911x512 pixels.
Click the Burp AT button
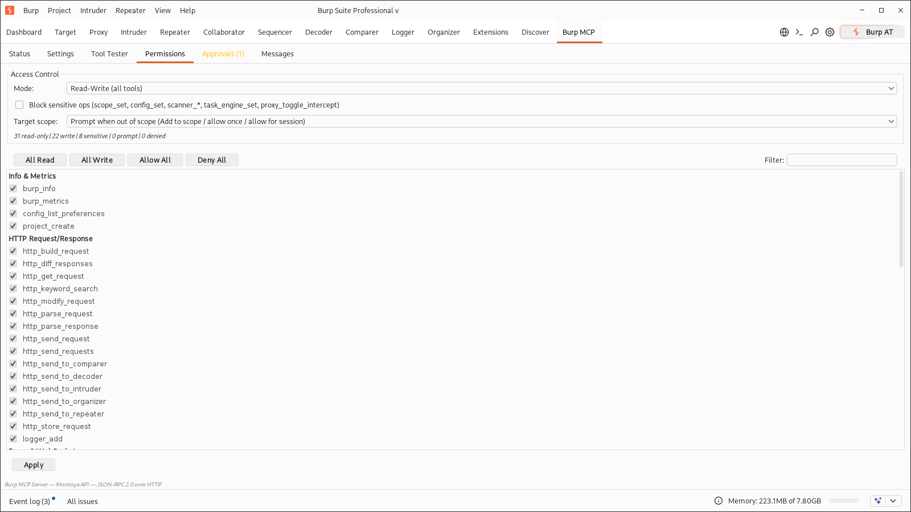click(x=872, y=32)
